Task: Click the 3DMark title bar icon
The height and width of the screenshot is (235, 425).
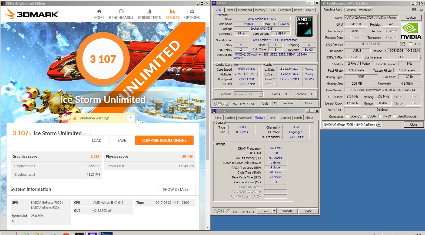Action: (3, 4)
